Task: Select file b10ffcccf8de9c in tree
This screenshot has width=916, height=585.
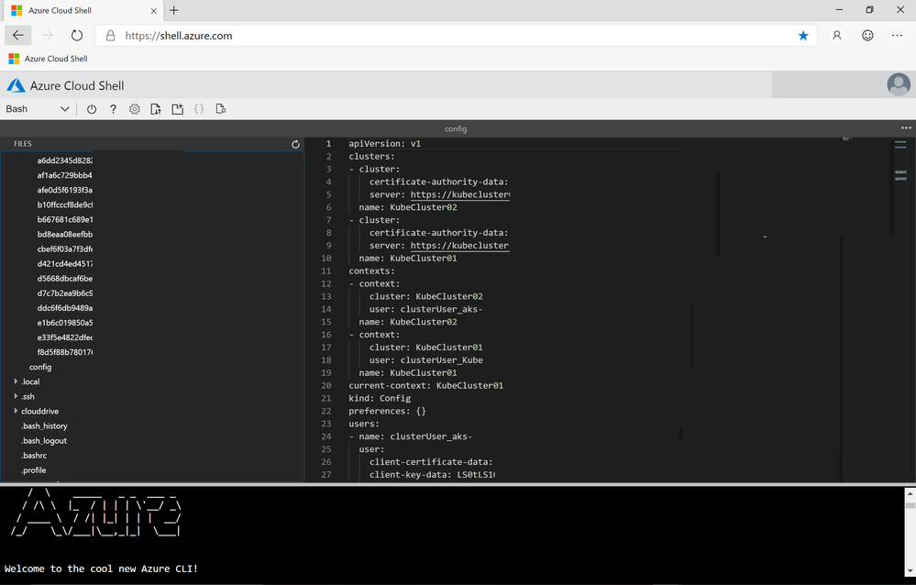Action: (x=65, y=204)
